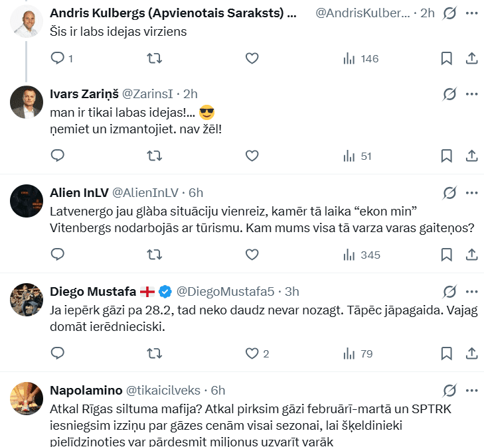Share Ivars Zariņš' tweet

coord(471,156)
